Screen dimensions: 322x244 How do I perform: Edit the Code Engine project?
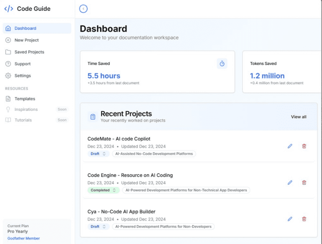click(x=290, y=183)
